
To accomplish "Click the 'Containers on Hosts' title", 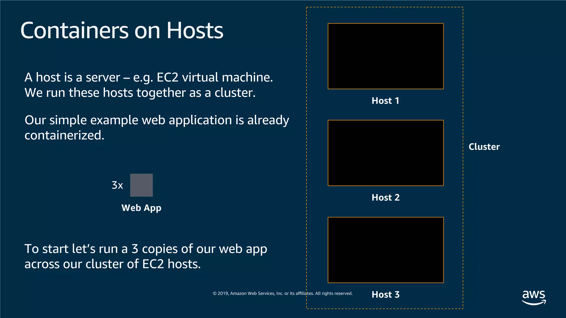I will [122, 30].
